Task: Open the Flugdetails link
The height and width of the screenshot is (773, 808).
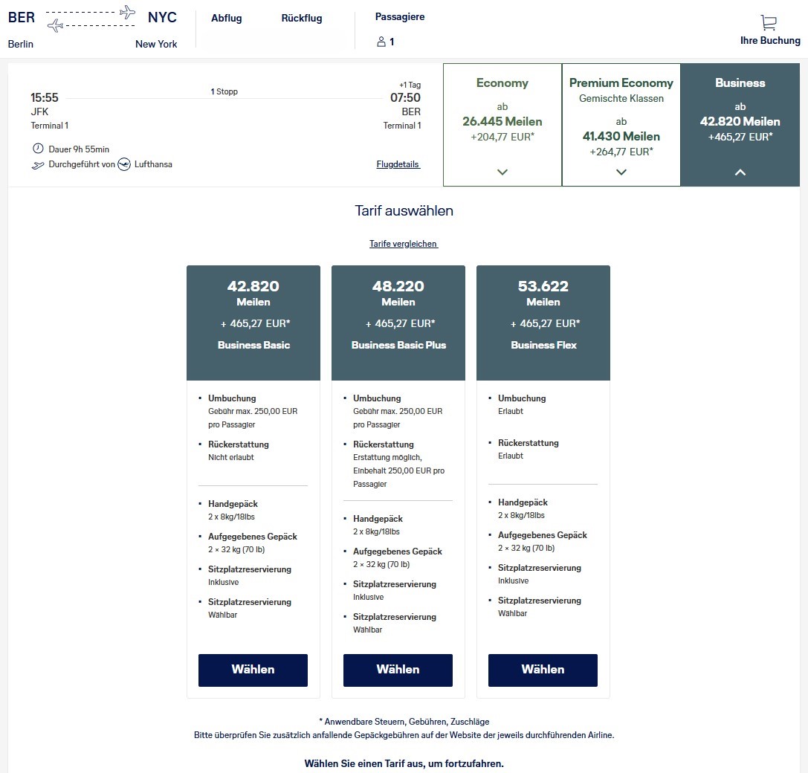Action: [398, 164]
